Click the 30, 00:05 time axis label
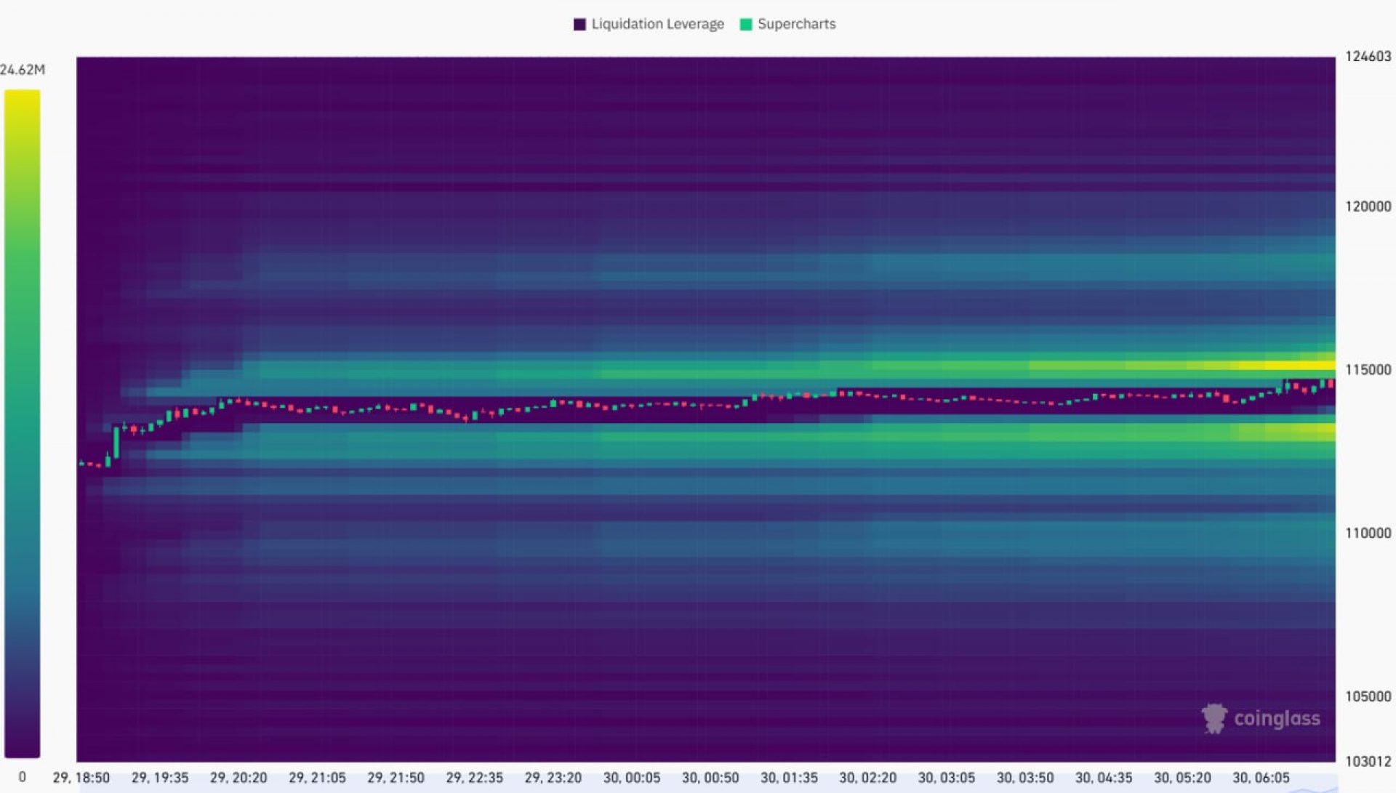Image resolution: width=1396 pixels, height=793 pixels. 632,778
